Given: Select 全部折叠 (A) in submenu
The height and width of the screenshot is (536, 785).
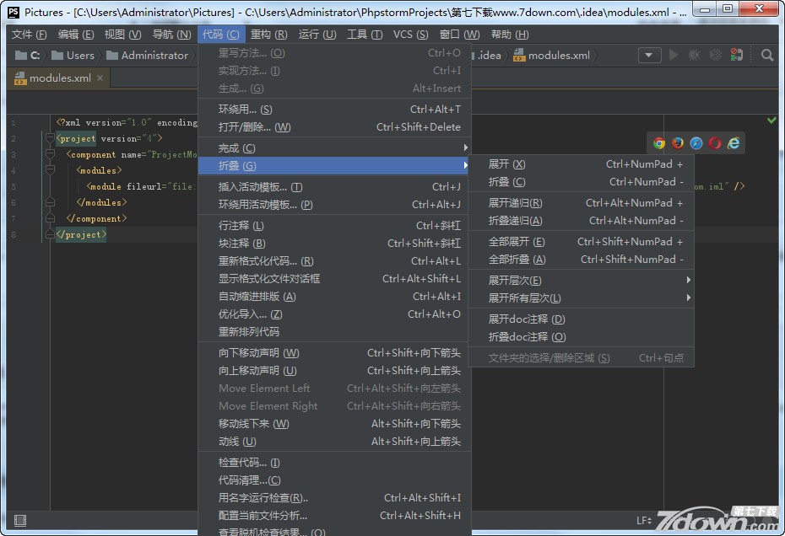Looking at the screenshot, I should [x=517, y=260].
